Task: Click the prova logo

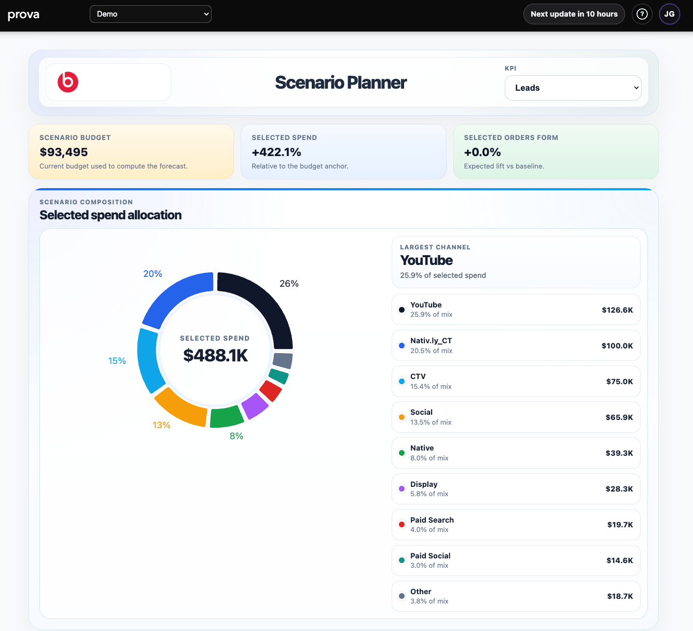Action: click(x=23, y=15)
